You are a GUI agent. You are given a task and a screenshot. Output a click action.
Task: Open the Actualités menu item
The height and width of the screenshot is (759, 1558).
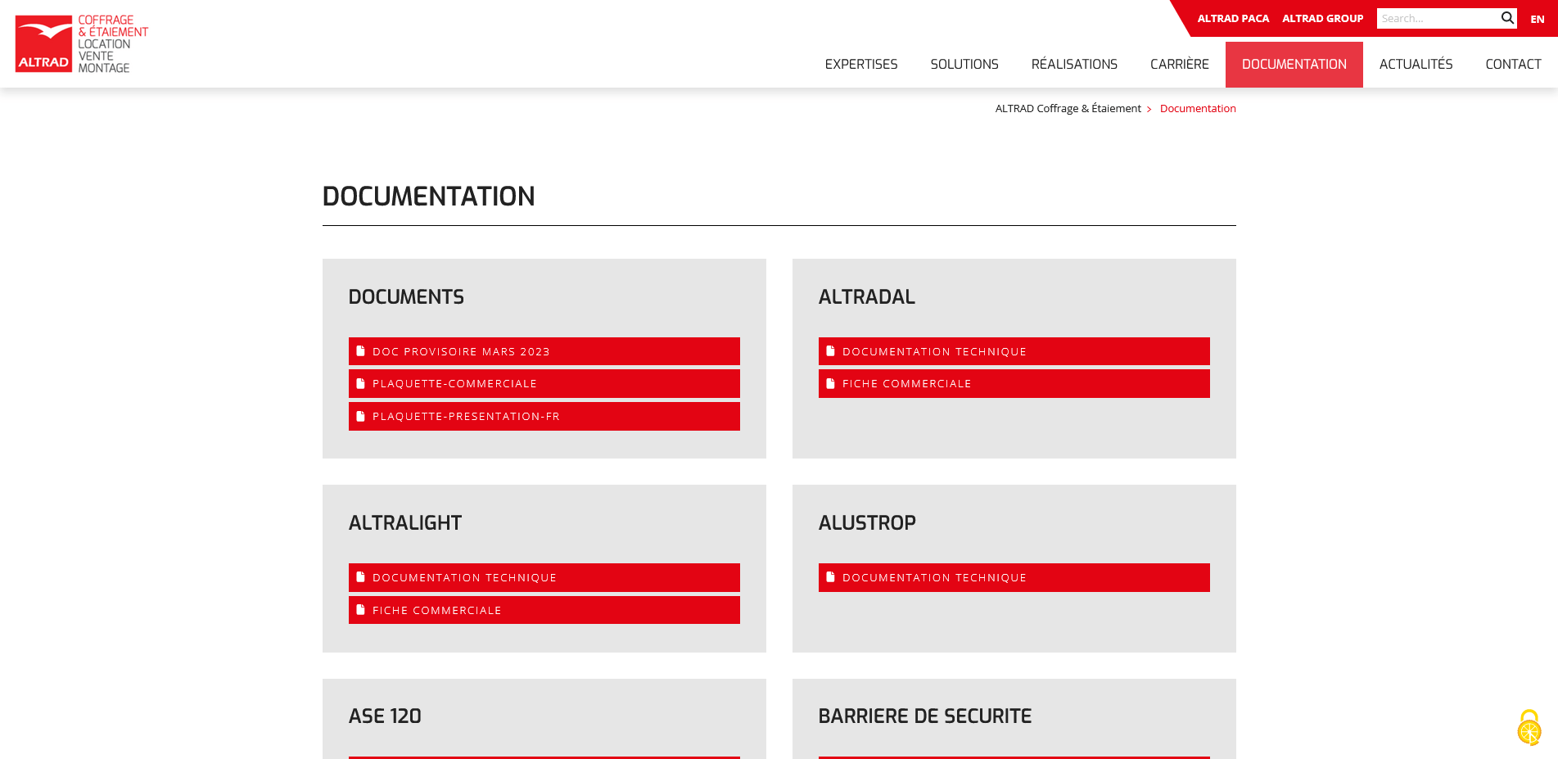tap(1416, 64)
